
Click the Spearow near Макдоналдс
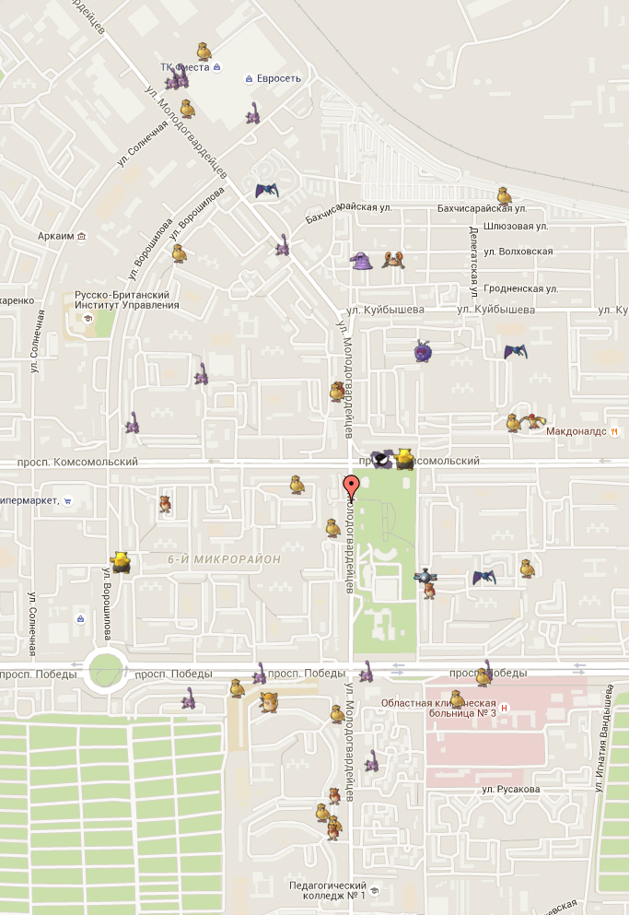coord(533,420)
